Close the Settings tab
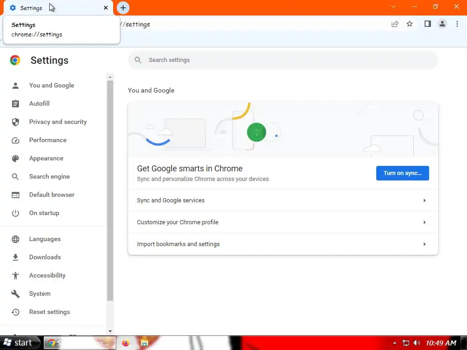Viewport: 467px width, 350px height. [x=106, y=8]
